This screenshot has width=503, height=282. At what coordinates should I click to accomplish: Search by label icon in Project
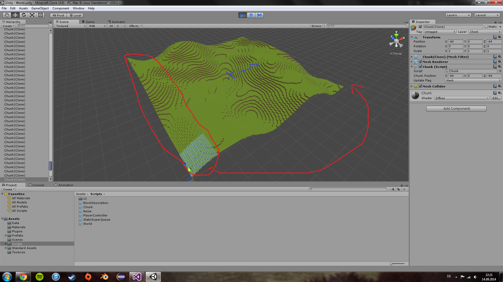[398, 189]
